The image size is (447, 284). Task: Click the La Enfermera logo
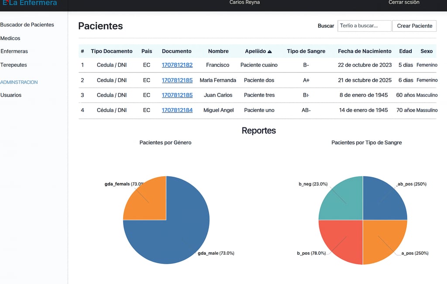(30, 3)
